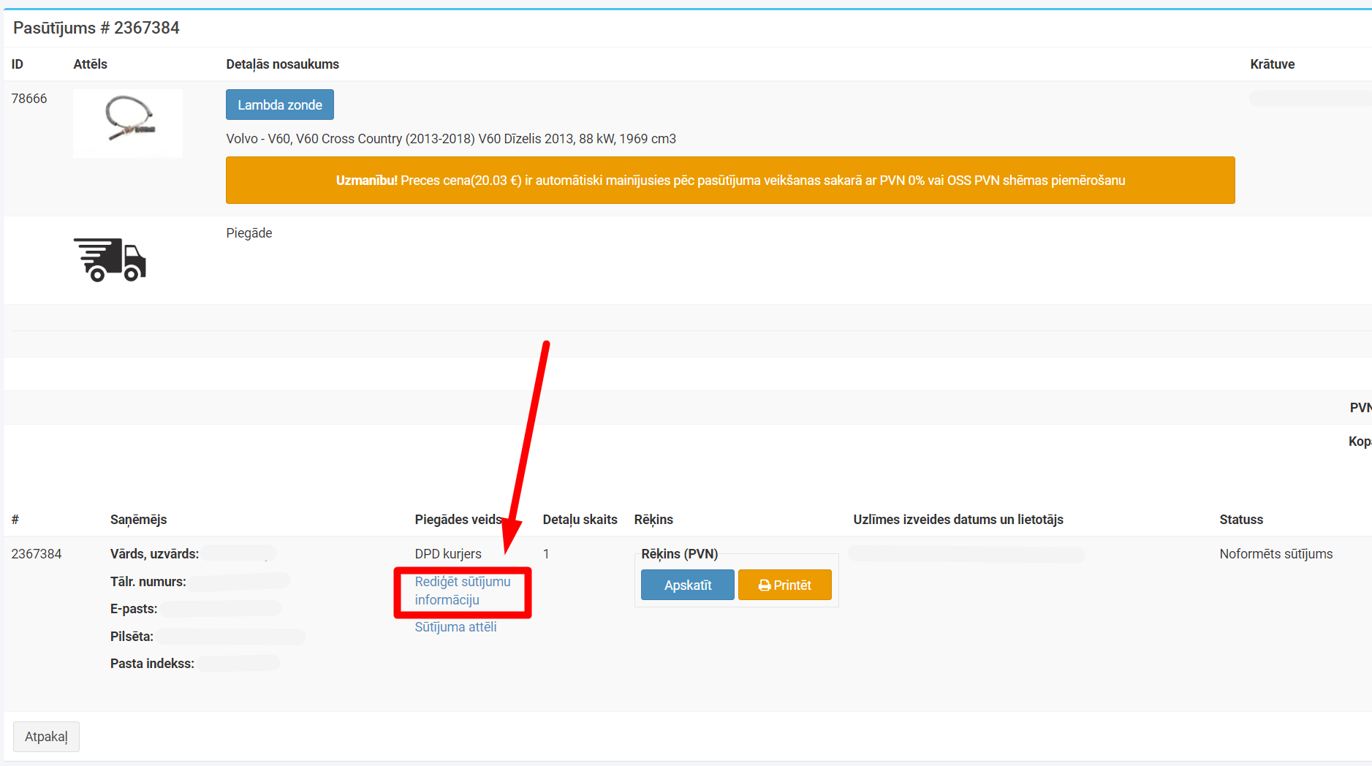
Task: Click the Statuss column header
Action: click(1240, 520)
